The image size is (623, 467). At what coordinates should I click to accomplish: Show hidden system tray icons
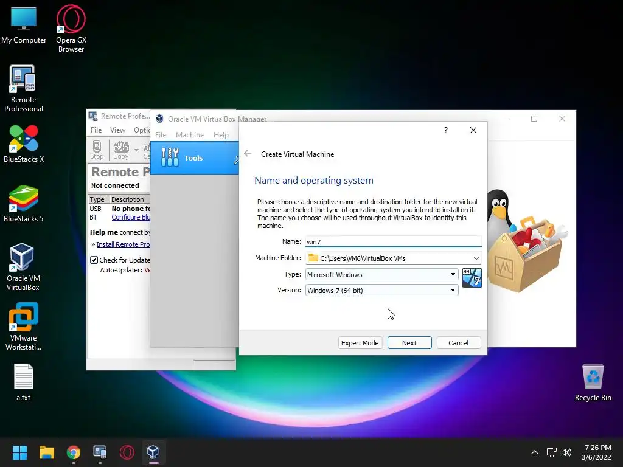(535, 452)
